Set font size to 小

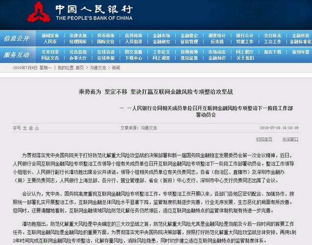37,128
